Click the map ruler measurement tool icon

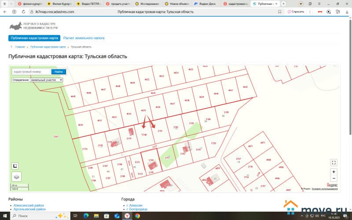pos(15,166)
